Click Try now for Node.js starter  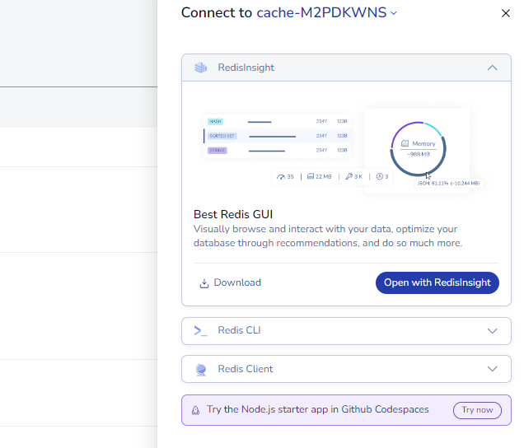(477, 410)
